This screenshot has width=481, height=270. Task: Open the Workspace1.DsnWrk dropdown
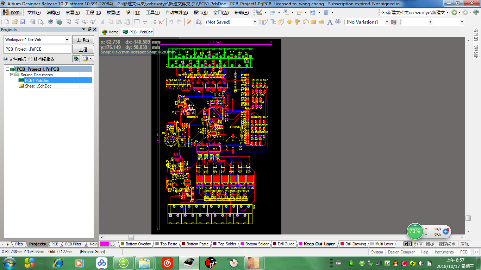[x=67, y=40]
